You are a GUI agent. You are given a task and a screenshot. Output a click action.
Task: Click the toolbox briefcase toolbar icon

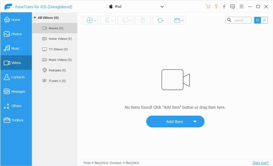pos(177,20)
